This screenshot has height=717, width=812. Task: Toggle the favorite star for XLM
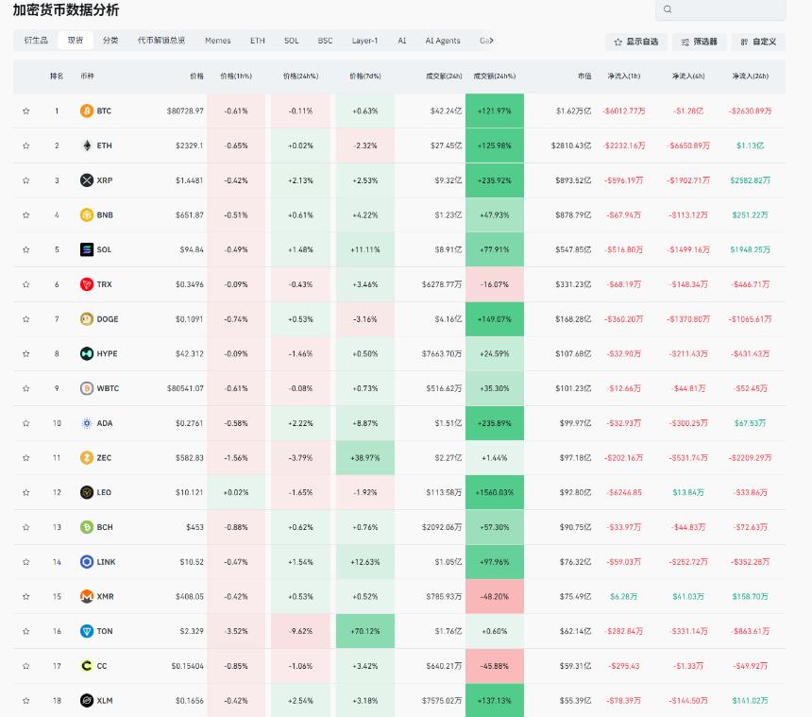click(x=25, y=700)
